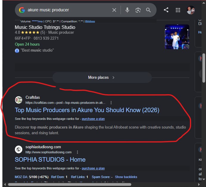Open SOPHIA STUDIOS - Home result

50,160
